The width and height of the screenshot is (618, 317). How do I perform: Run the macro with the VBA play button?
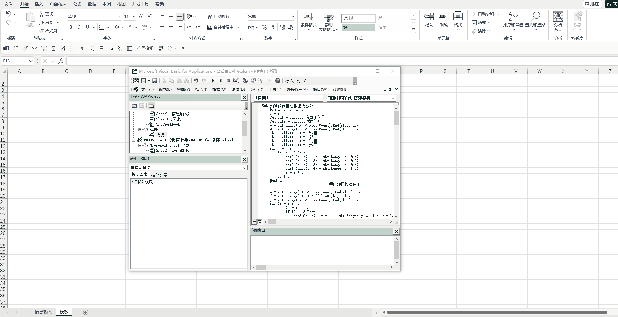coord(213,81)
